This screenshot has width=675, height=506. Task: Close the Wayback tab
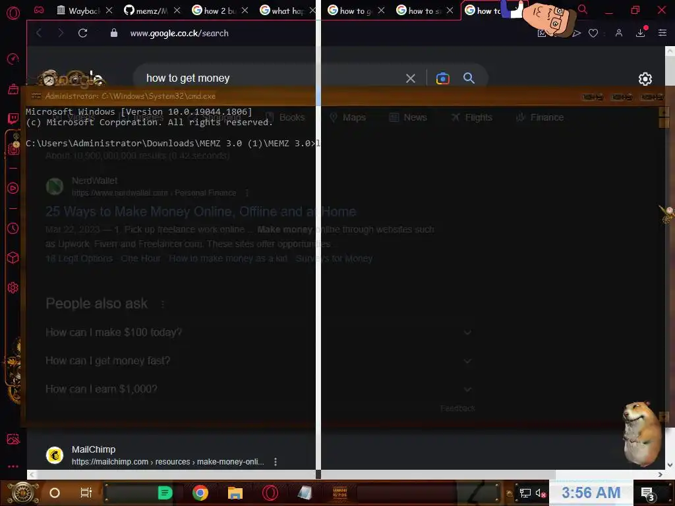109,11
